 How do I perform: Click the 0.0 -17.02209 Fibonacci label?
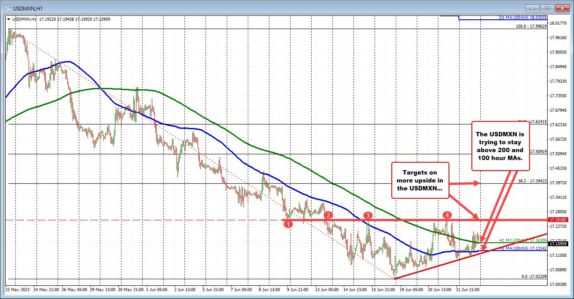(534, 276)
